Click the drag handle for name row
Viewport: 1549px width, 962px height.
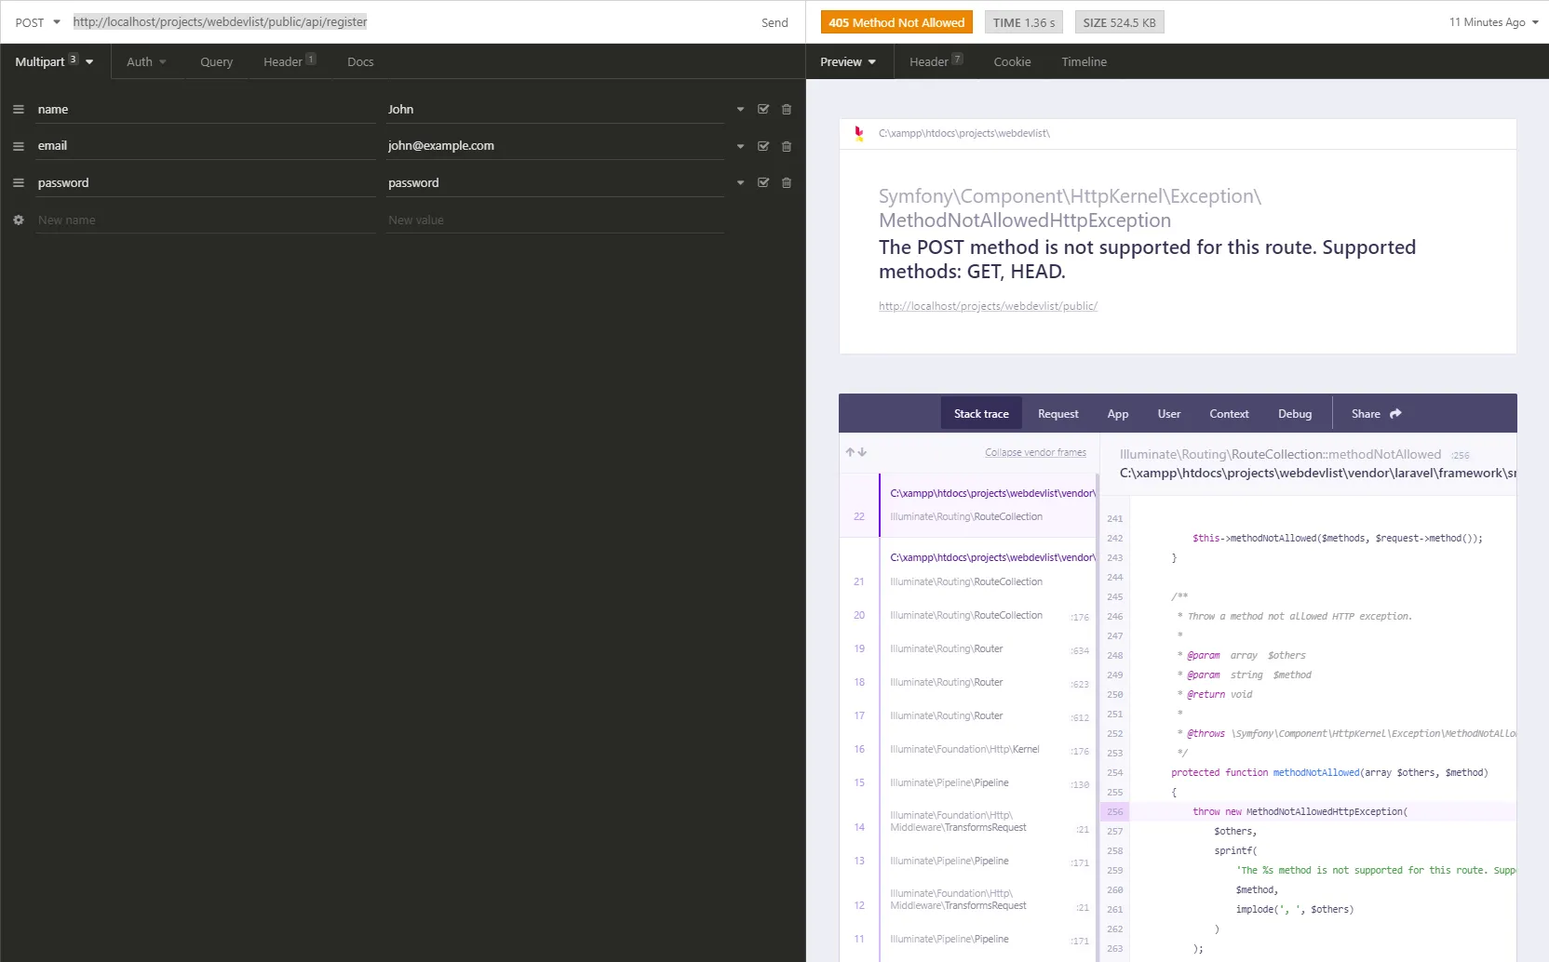pyautogui.click(x=18, y=109)
